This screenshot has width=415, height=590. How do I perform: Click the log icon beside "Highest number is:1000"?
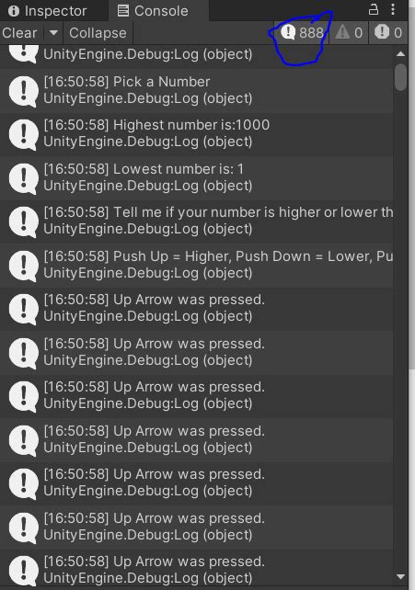pyautogui.click(x=23, y=134)
